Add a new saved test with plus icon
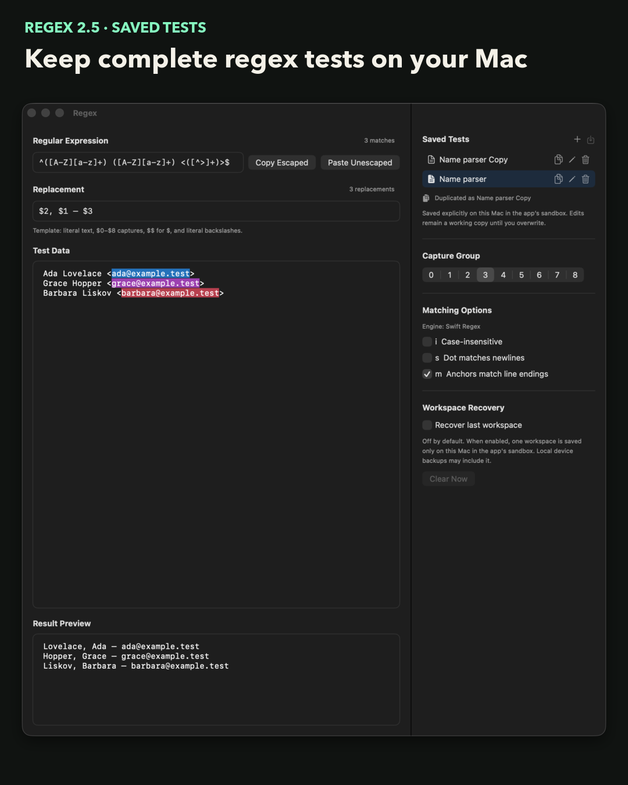The width and height of the screenshot is (628, 785). (x=577, y=140)
